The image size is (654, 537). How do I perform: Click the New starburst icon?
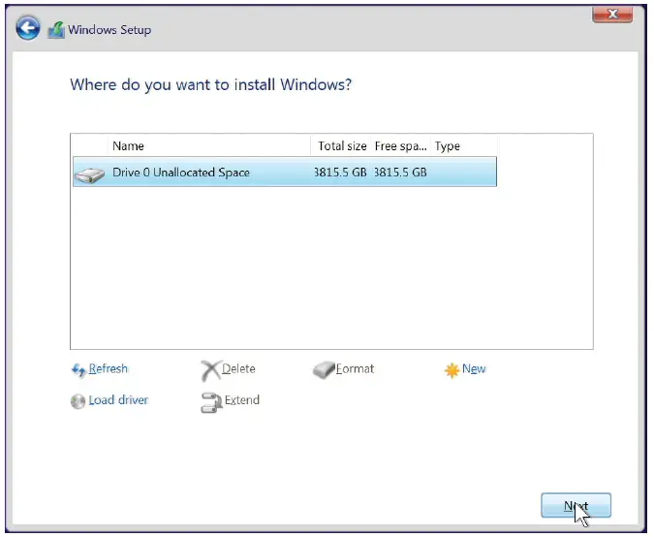point(452,369)
